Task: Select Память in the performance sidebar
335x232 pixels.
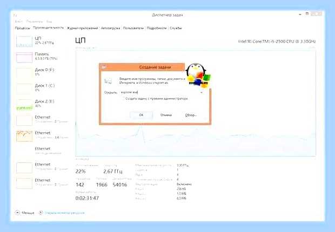Action: click(x=42, y=57)
